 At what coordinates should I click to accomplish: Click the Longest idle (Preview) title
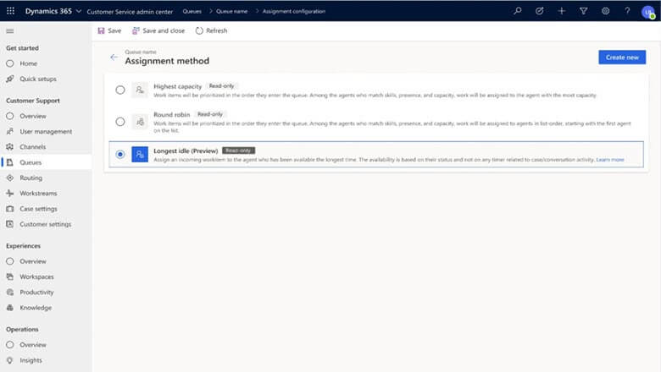click(186, 150)
